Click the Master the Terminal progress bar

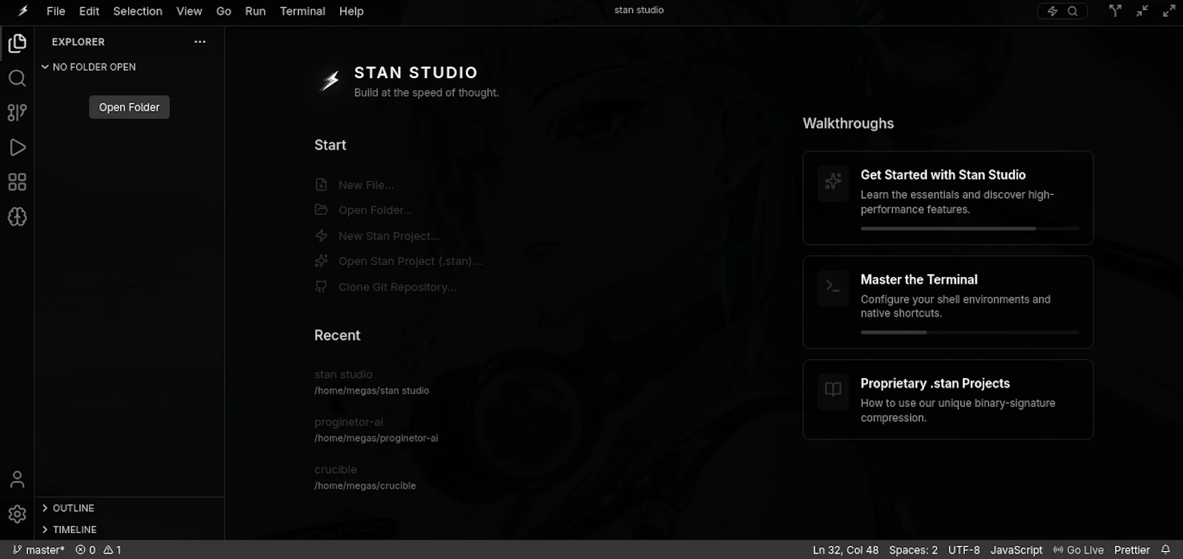970,332
